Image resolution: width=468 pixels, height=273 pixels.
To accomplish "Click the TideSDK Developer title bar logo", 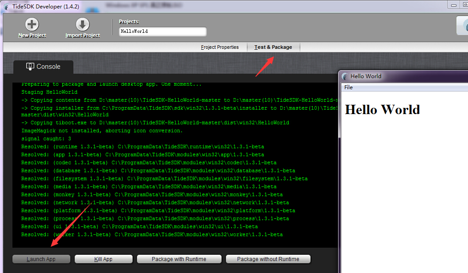I will click(6, 7).
